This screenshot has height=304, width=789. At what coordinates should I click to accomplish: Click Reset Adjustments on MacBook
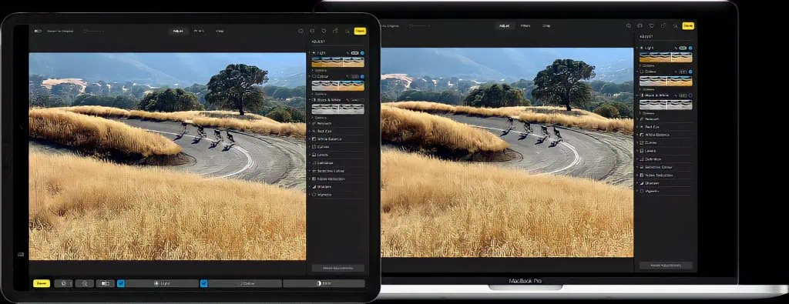[x=666, y=266]
